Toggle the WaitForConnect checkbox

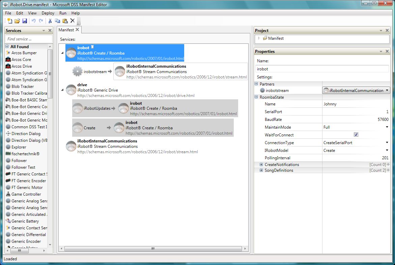(356, 135)
